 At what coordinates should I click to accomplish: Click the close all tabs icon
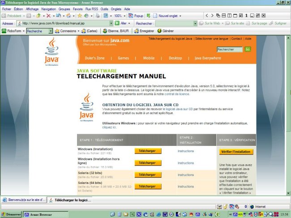pyautogui.click(x=241, y=16)
